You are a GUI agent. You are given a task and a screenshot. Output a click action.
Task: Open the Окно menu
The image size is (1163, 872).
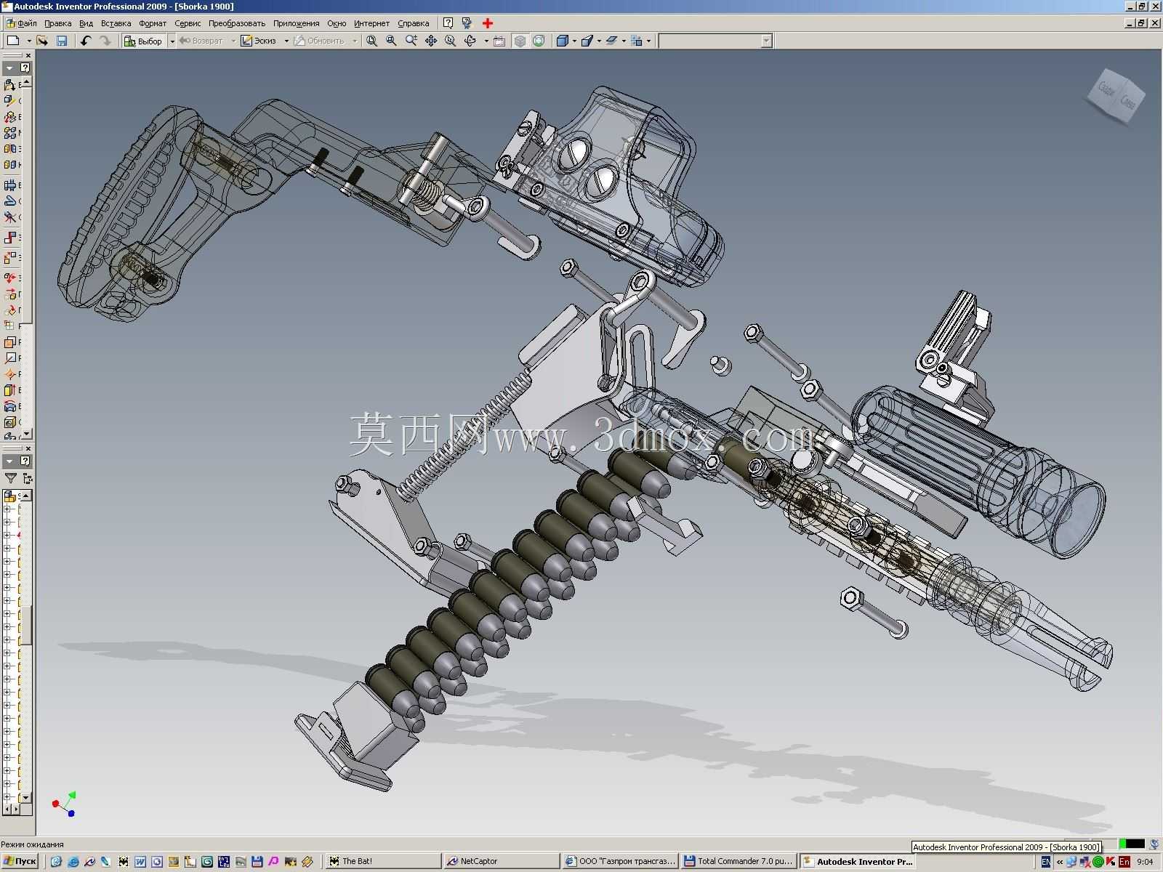pos(336,23)
